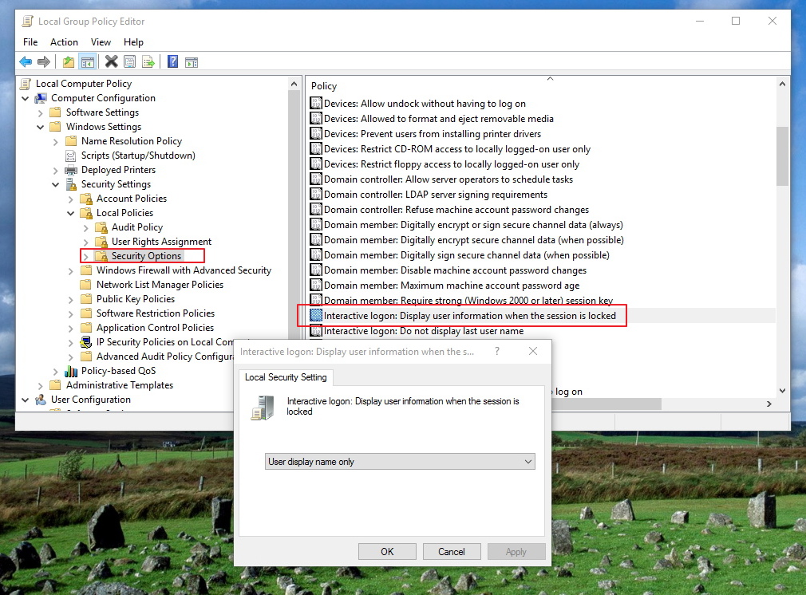Toggle the Show/Hide Action Pane icon
Image resolution: width=806 pixels, height=595 pixels.
pos(191,61)
